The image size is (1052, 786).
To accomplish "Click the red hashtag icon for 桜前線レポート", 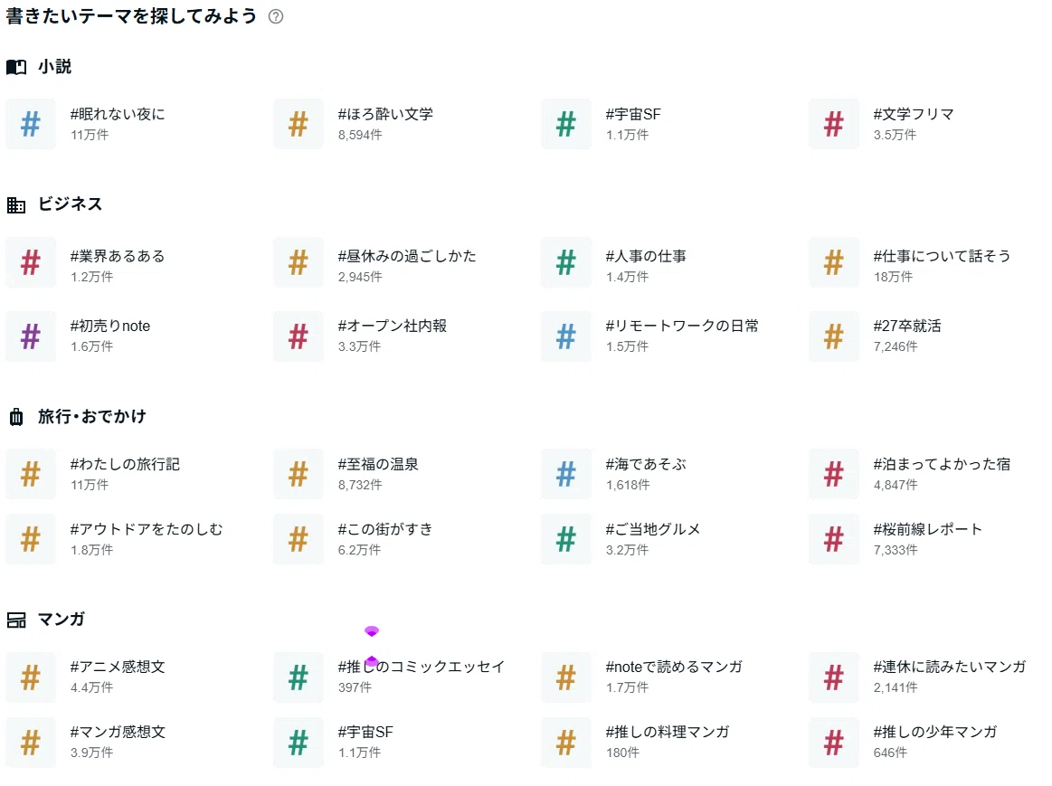I will [x=834, y=539].
